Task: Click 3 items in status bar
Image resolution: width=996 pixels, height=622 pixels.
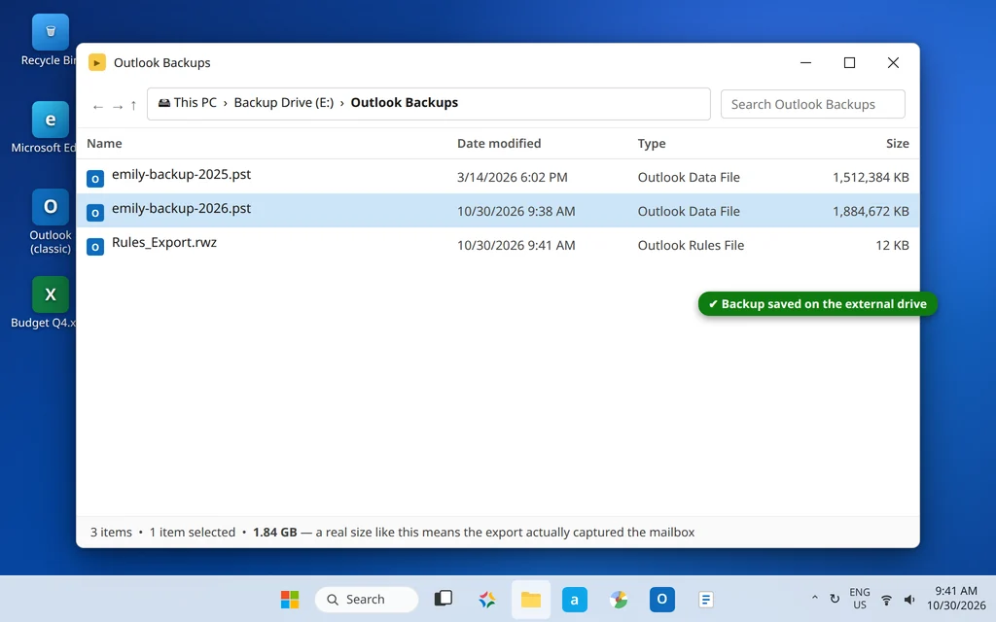Action: pyautogui.click(x=111, y=533)
